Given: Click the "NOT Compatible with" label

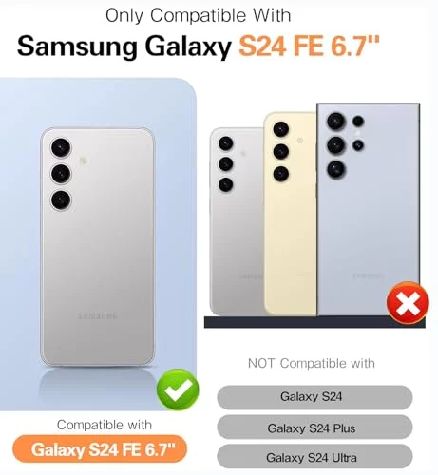Looking at the screenshot, I should [x=312, y=363].
